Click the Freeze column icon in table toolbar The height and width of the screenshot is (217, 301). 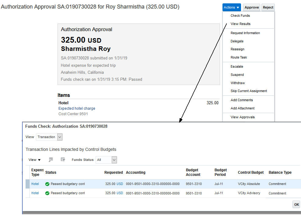point(51,160)
